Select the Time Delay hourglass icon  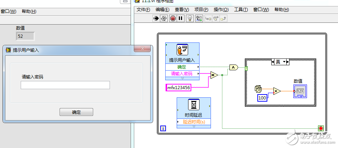click(194, 104)
